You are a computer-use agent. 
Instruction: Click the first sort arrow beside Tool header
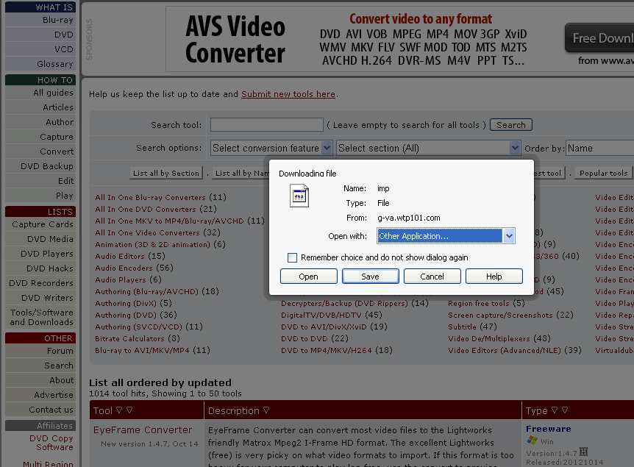pyautogui.click(x=119, y=410)
